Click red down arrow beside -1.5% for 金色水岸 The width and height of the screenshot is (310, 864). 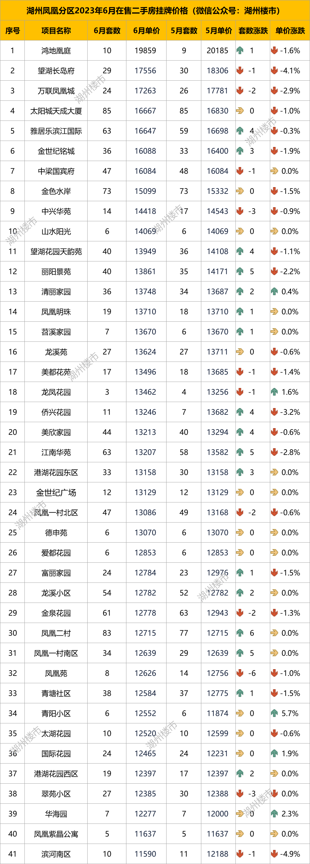[x=274, y=191]
